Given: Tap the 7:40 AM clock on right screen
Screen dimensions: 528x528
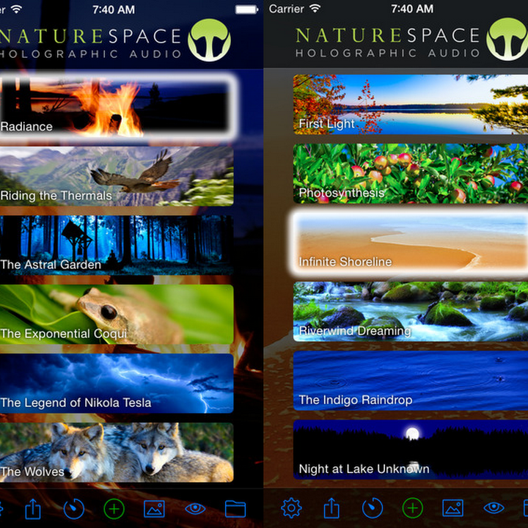Looking at the screenshot, I should (412, 9).
